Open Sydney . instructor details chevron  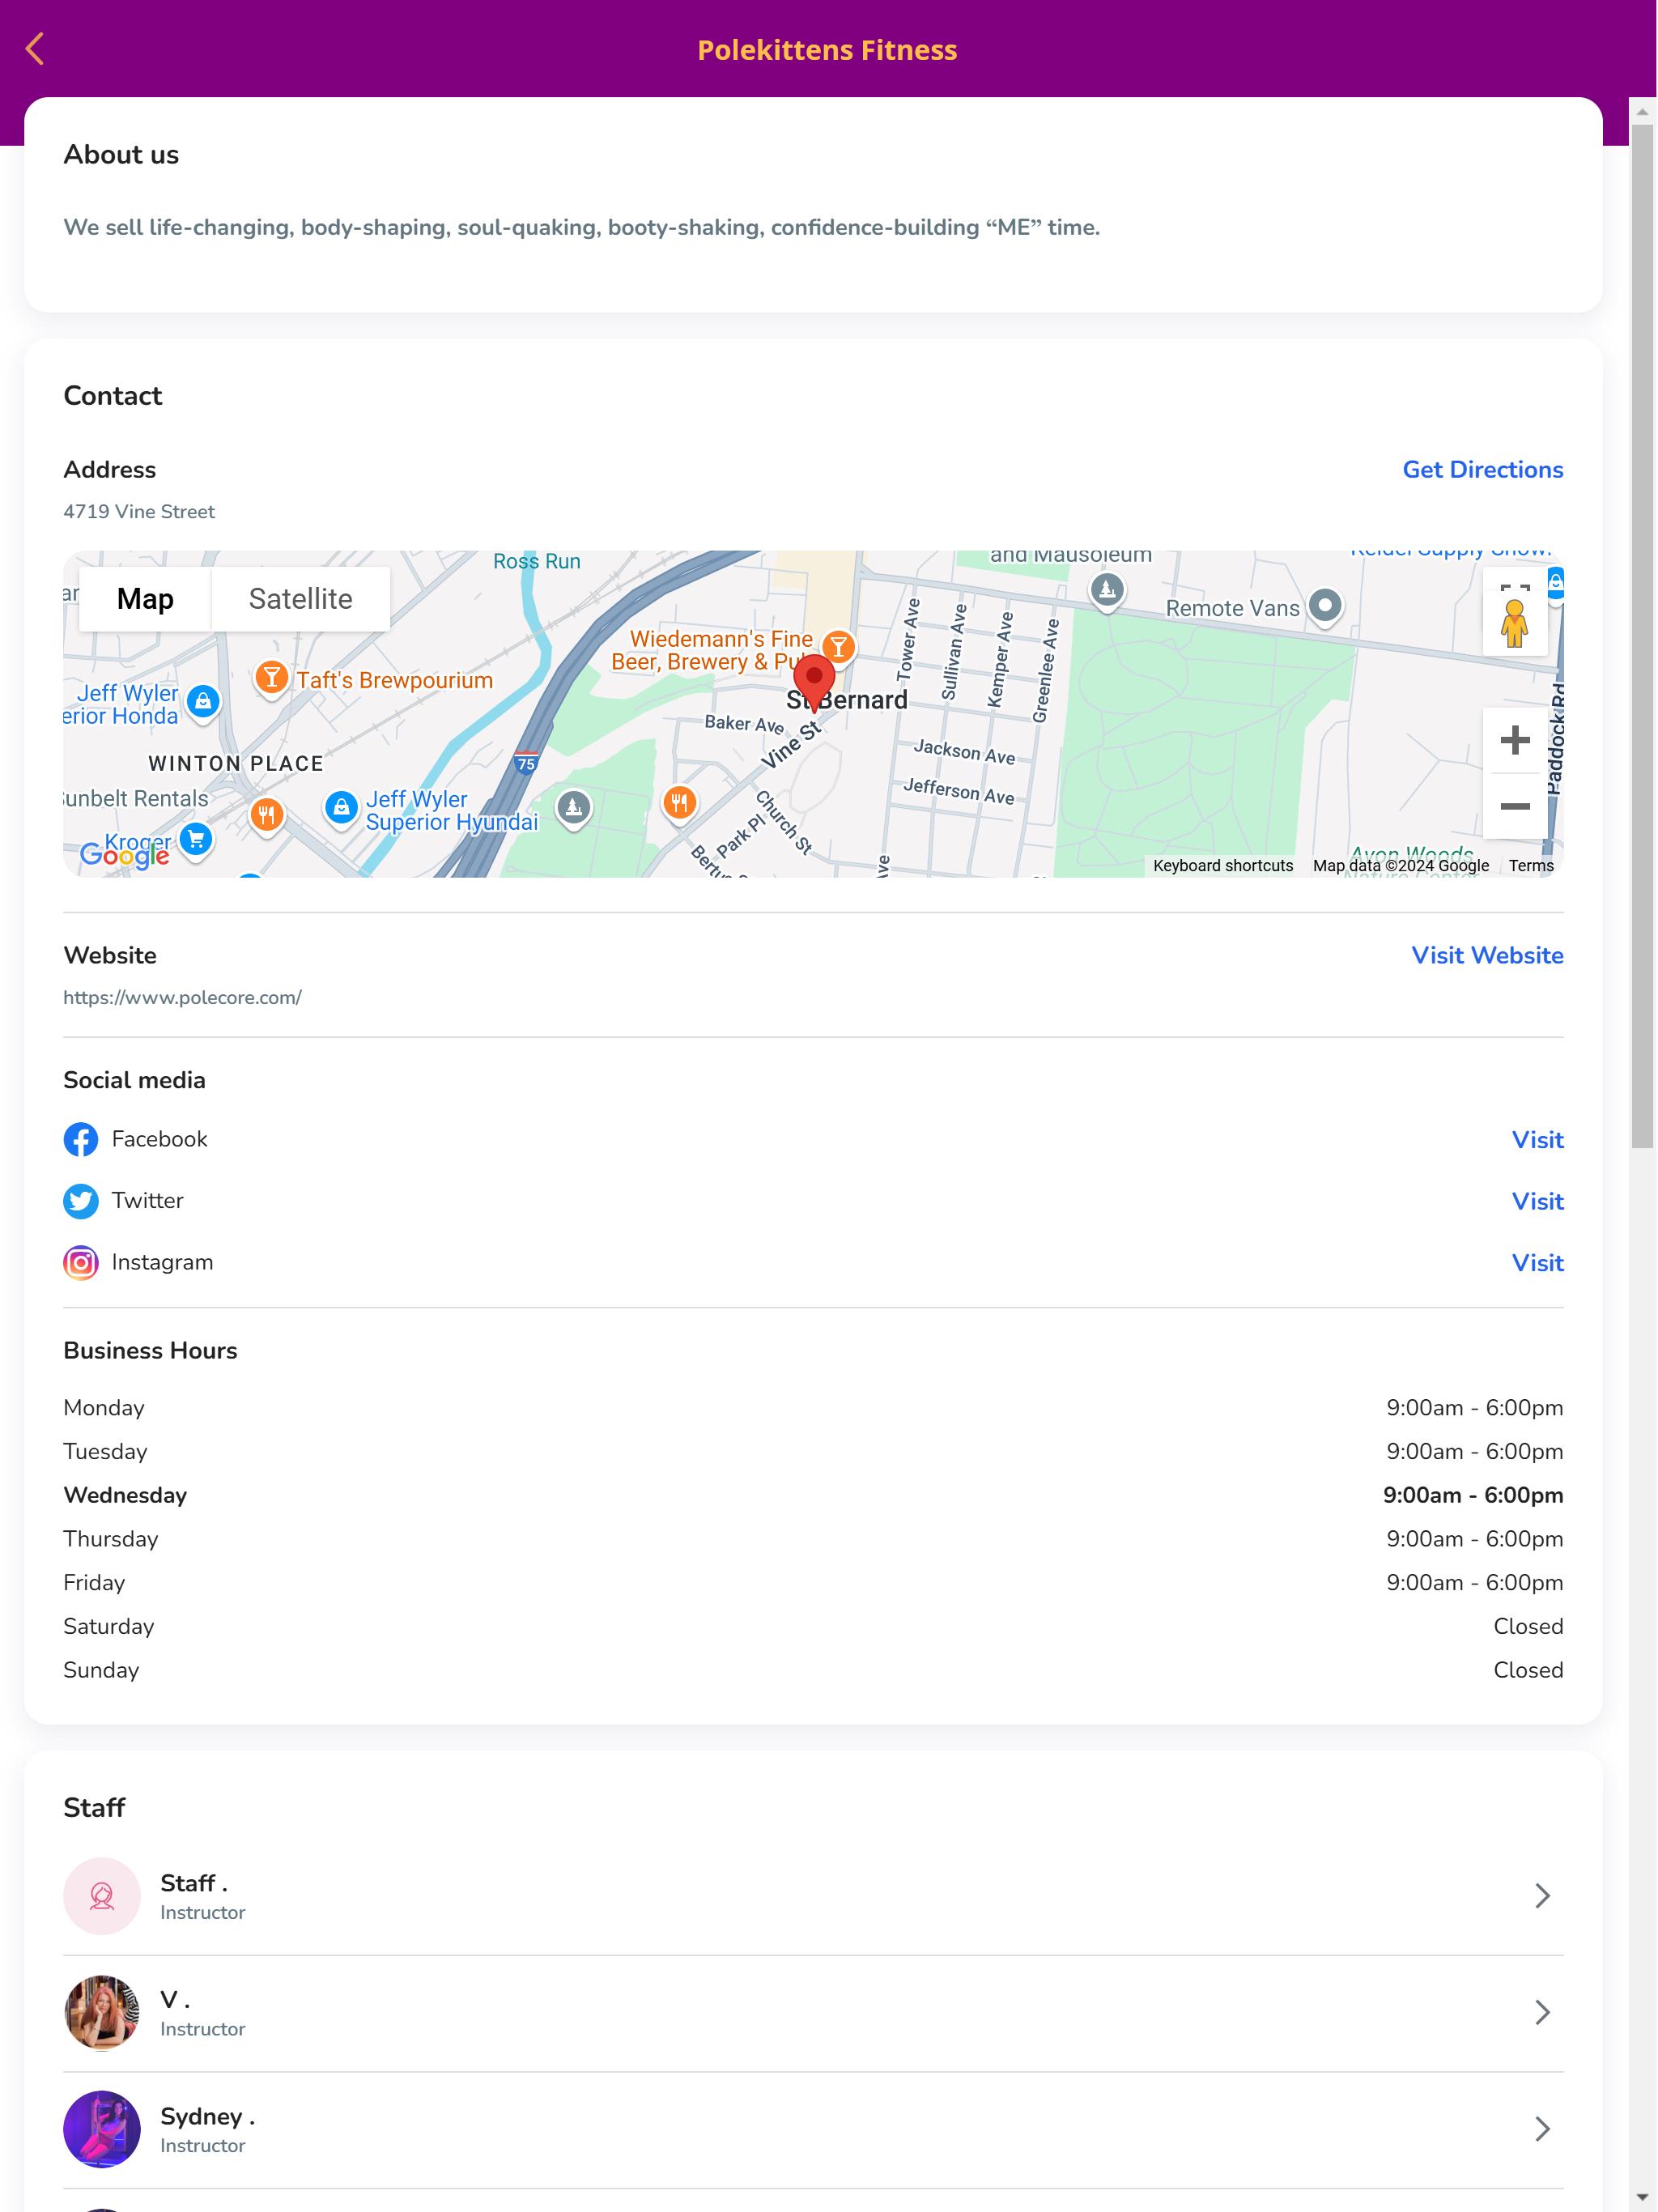[x=1542, y=2129]
